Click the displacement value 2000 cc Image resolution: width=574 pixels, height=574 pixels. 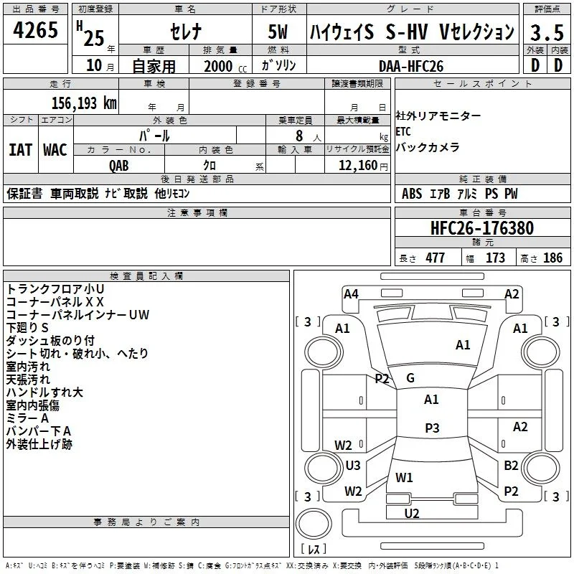[225, 67]
